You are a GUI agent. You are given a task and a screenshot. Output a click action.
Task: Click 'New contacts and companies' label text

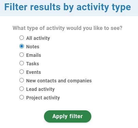point(59,81)
